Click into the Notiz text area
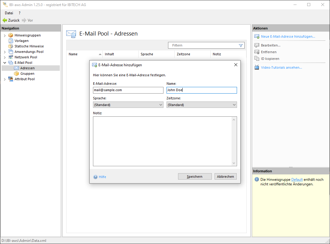Viewport: 330px width, 244px height. (x=163, y=141)
